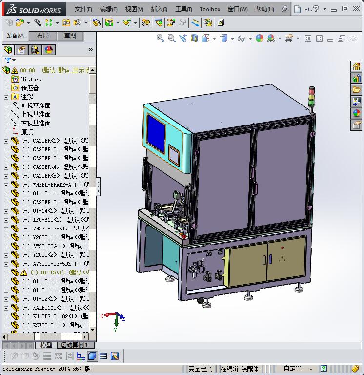Select the History item in tree

[x=31, y=79]
